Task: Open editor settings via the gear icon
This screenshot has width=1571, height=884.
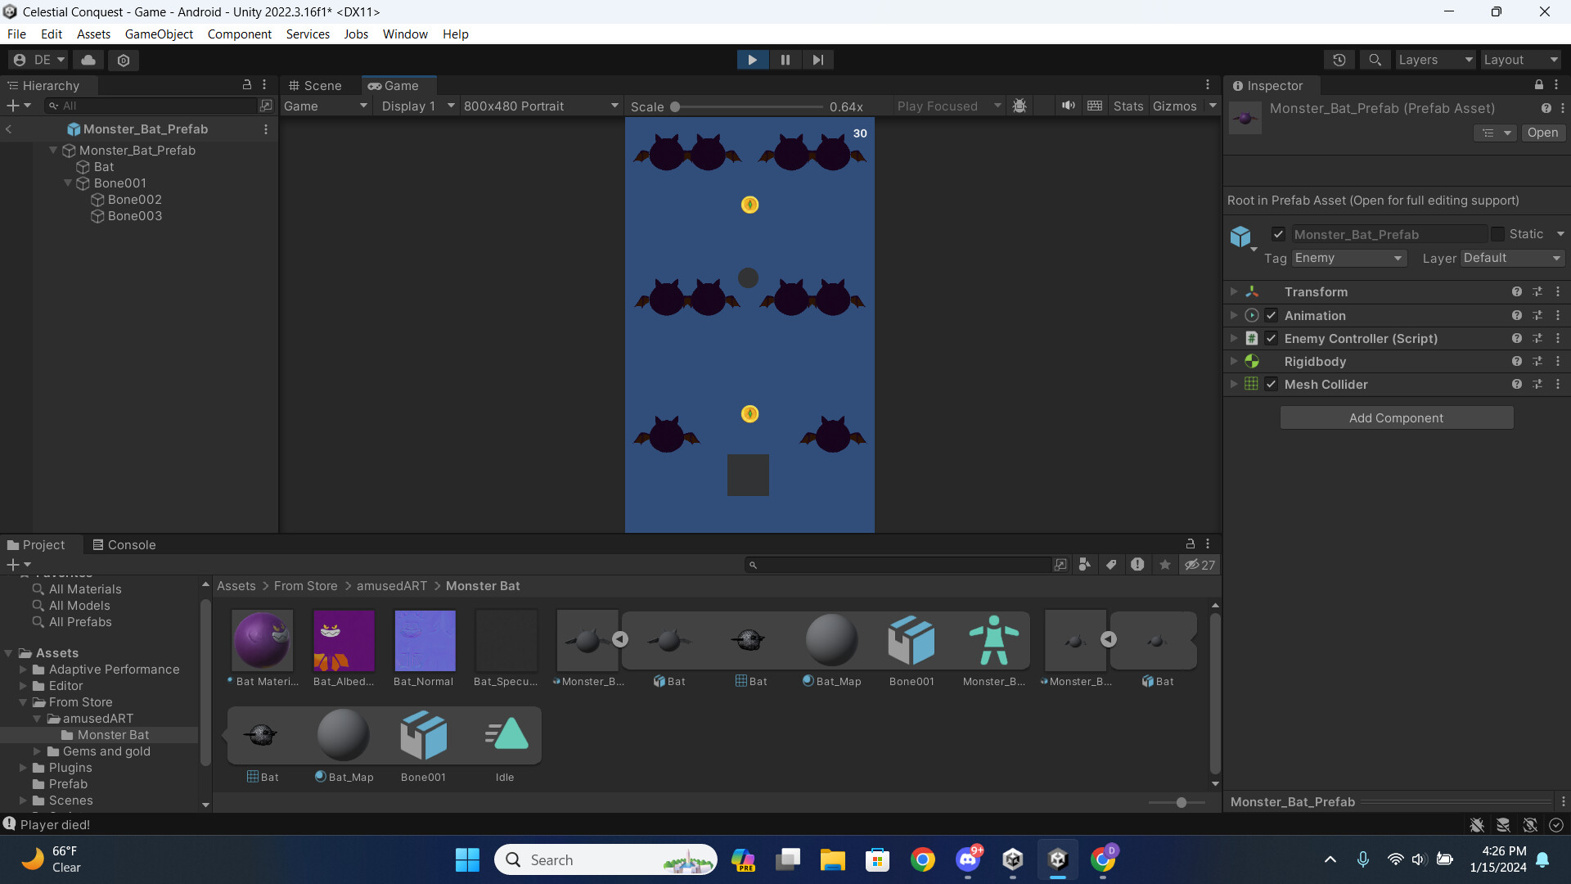Action: 123,60
